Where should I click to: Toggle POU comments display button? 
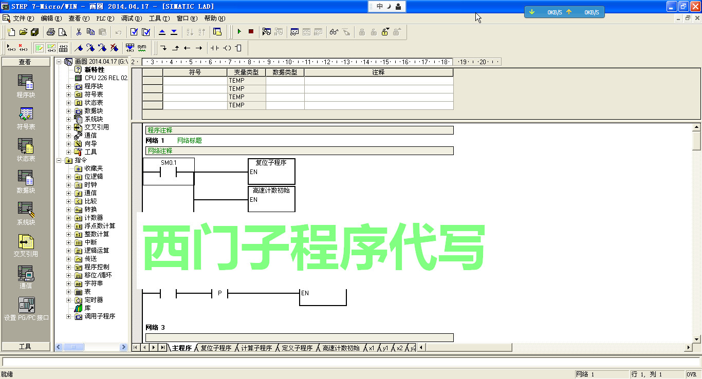pyautogui.click(x=39, y=48)
